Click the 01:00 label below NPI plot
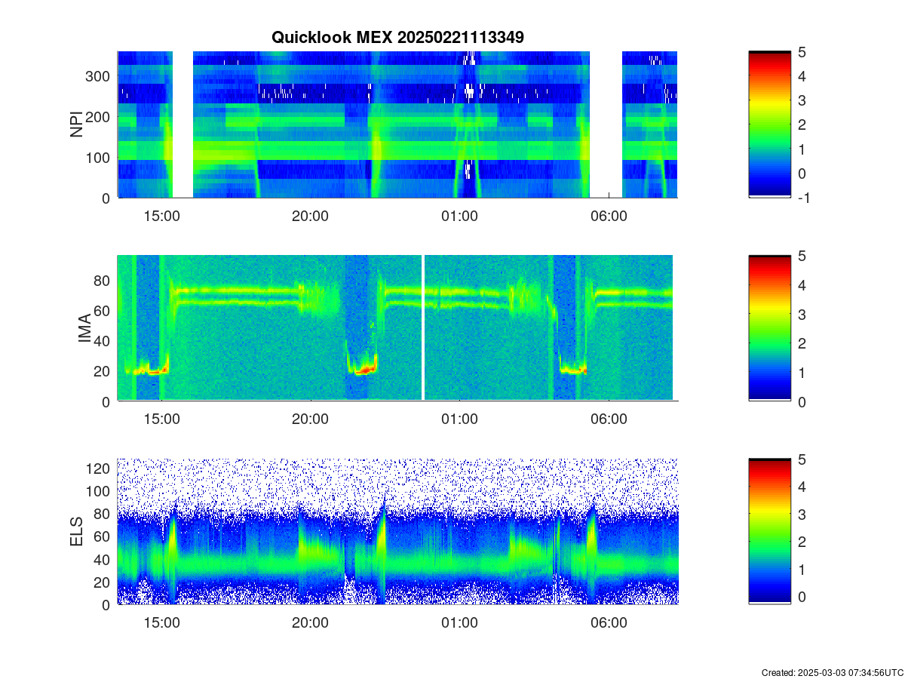This screenshot has height=679, width=905. 459,215
